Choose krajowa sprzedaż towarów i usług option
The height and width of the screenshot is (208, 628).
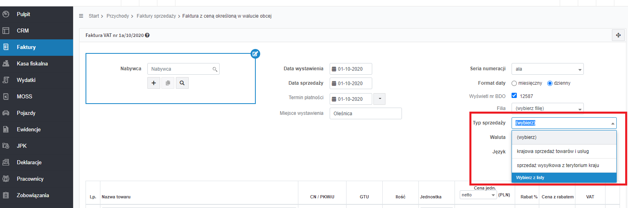click(564, 151)
